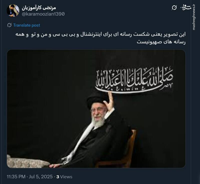Click the white calligraphy banner in photo
The image size is (200, 184).
click(134, 80)
